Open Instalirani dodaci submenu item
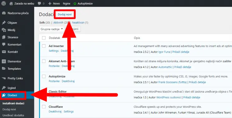The height and width of the screenshot is (118, 232). (13, 103)
